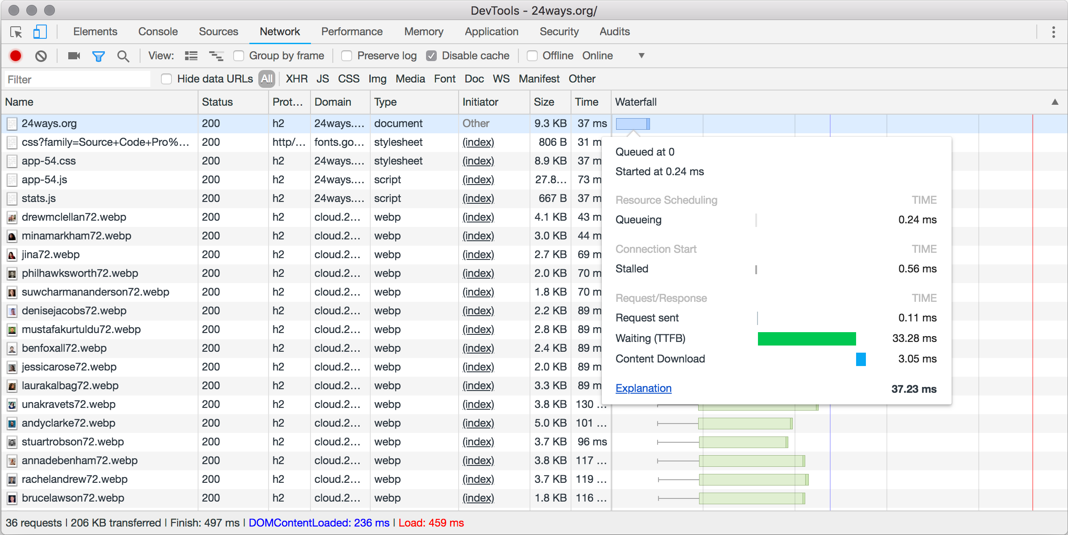Click the inspect element picker icon
The image size is (1068, 535).
[x=16, y=32]
